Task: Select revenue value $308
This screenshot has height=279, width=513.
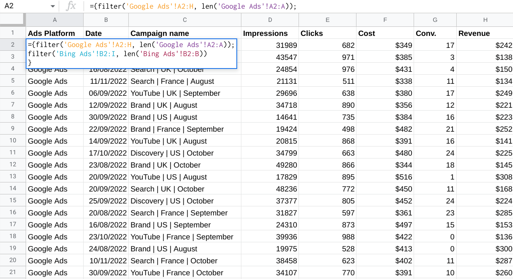Action: 485,177
